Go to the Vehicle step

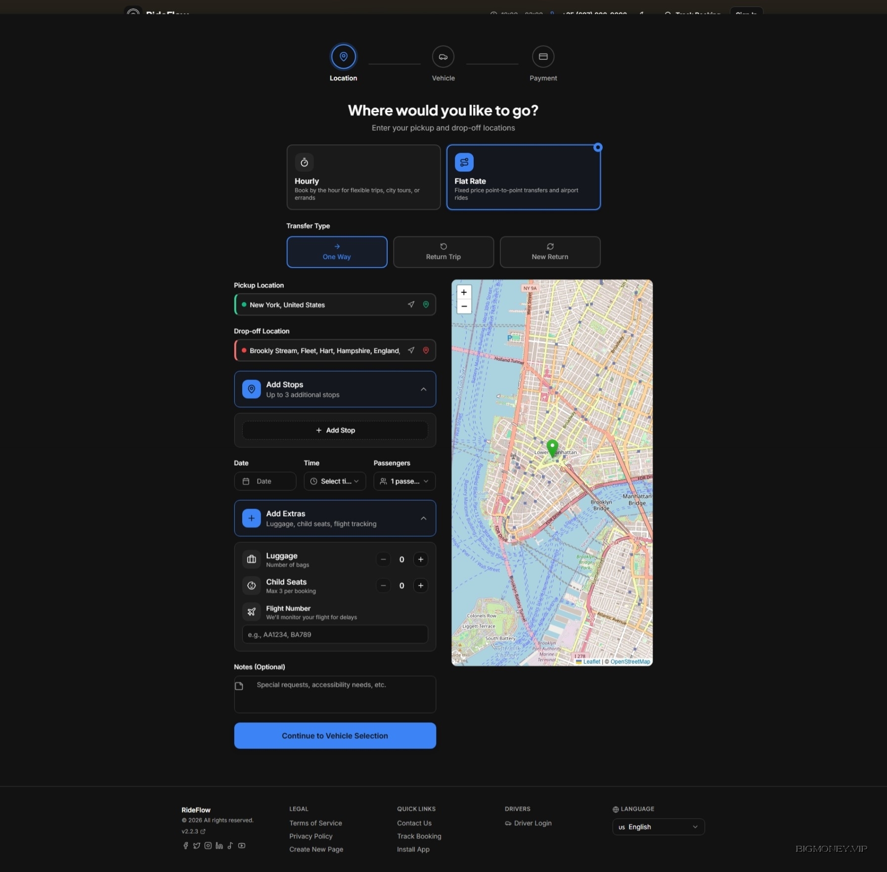coord(443,57)
